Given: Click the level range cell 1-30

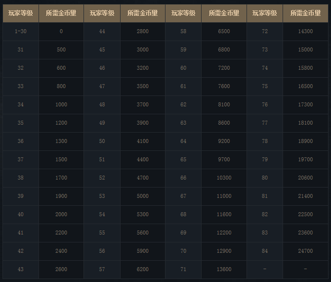Looking at the screenshot, I should coord(20,31).
